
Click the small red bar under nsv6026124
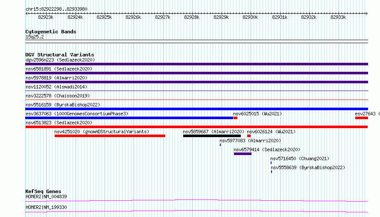tap(249, 136)
